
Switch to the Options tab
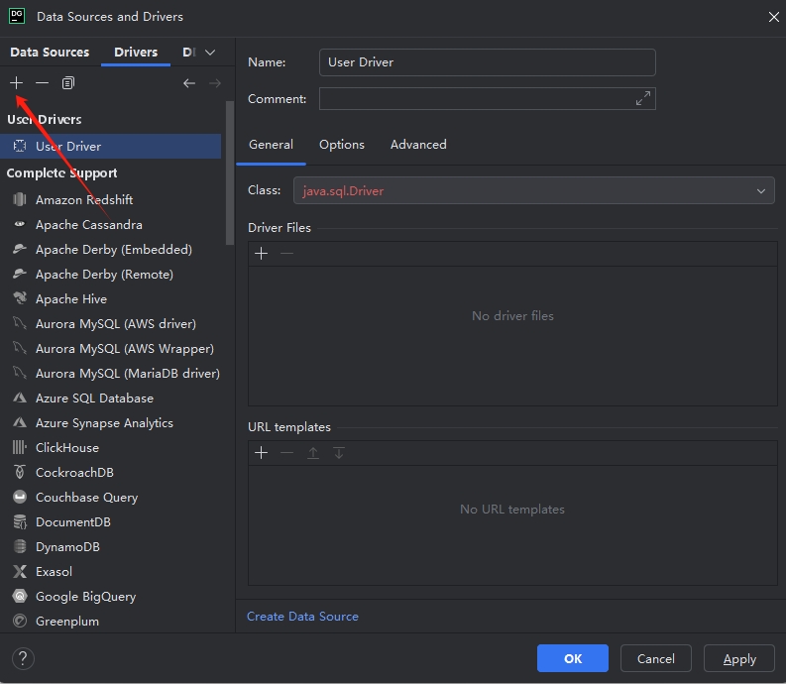342,145
